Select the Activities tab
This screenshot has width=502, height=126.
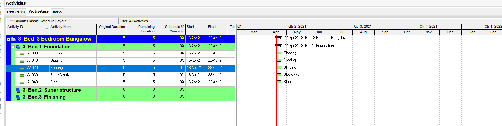[39, 11]
